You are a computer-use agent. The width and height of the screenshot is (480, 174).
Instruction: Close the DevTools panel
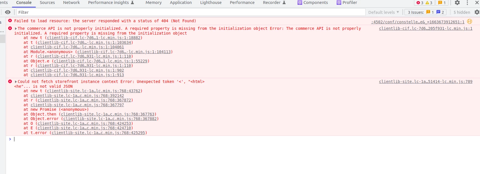(477, 3)
